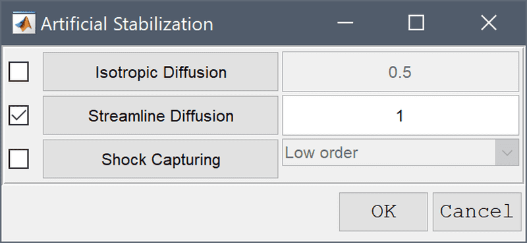Maximize the Artificial Stabilization window
The image size is (527, 243).
[416, 23]
